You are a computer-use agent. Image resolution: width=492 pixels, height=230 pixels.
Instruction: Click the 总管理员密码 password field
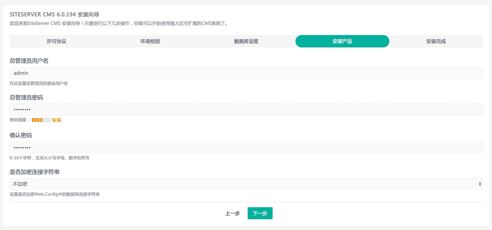click(x=246, y=110)
